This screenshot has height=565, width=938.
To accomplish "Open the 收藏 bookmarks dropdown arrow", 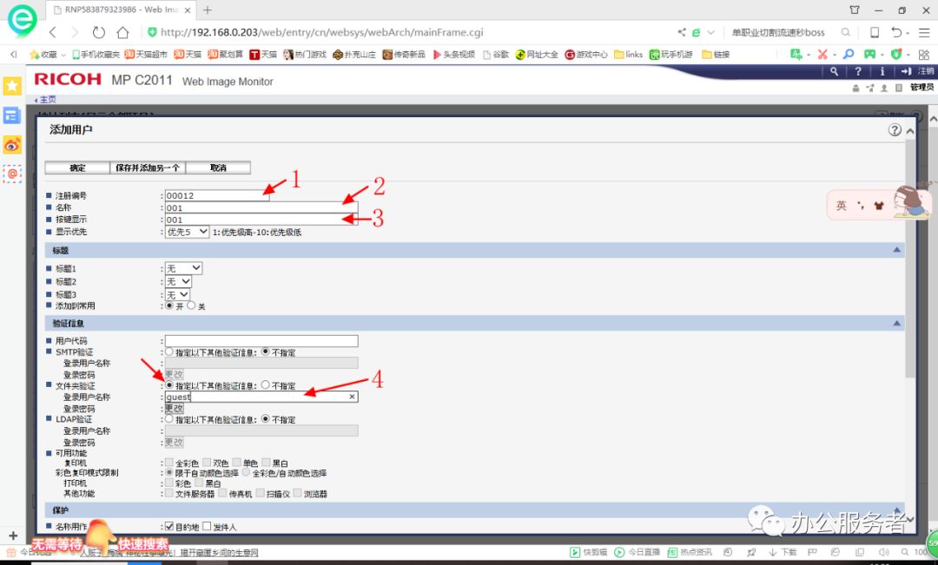I will coord(63,55).
